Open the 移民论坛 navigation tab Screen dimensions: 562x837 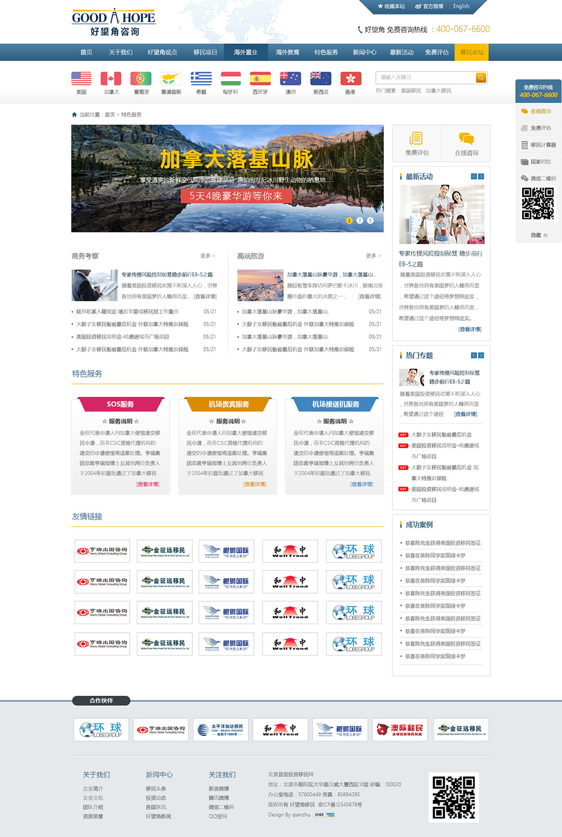(x=472, y=52)
